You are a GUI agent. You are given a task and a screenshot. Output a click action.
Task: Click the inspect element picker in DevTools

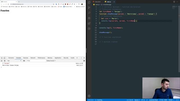pyautogui.click(x=2, y=58)
